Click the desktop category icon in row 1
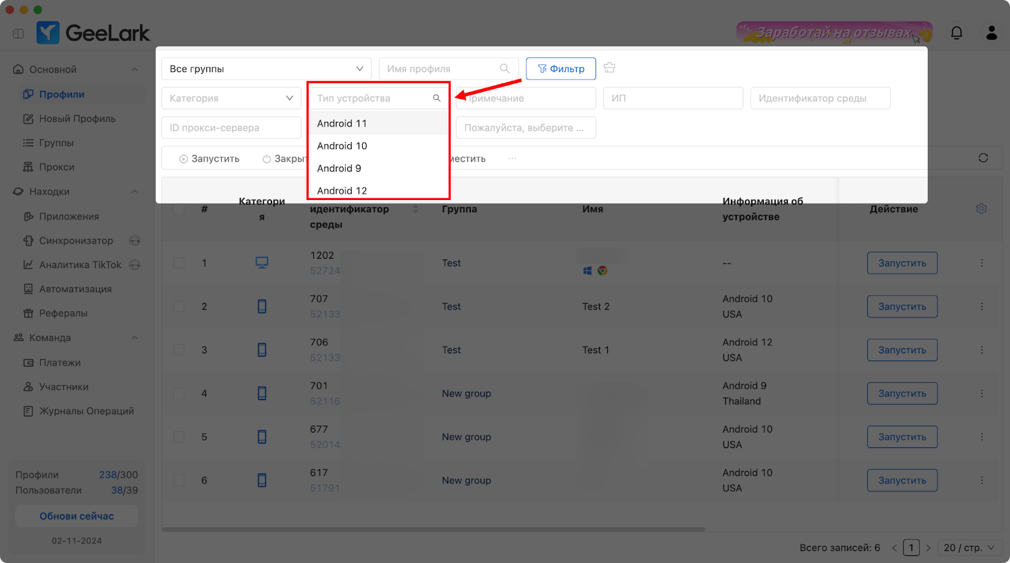The height and width of the screenshot is (563, 1010). coord(262,263)
